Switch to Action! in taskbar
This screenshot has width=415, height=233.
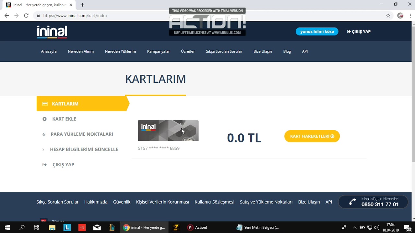coord(197,227)
